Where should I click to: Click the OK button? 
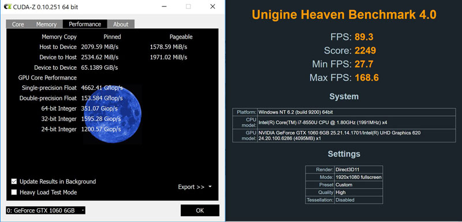click(x=200, y=210)
